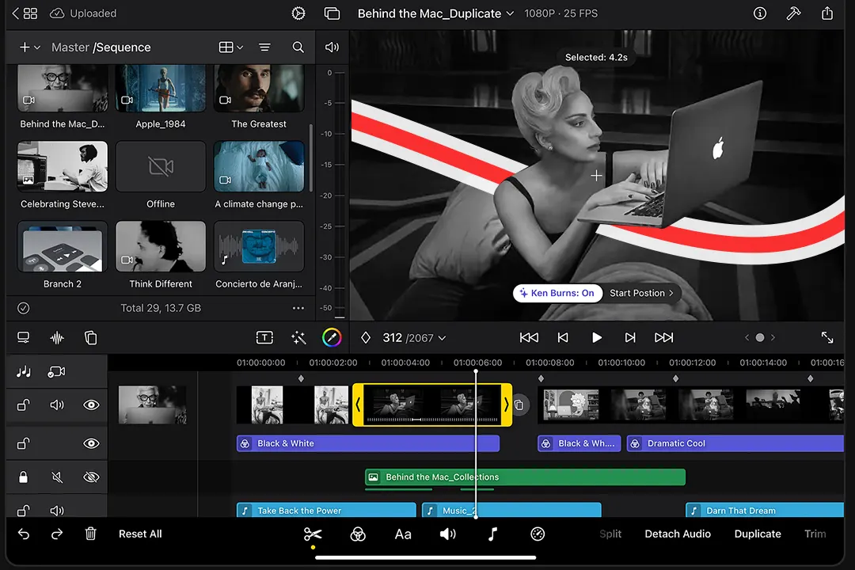Go to next keyframe arrow

[x=773, y=337]
